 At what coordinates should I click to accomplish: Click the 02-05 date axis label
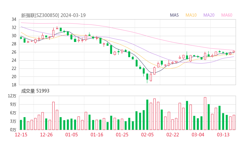coord(147,135)
